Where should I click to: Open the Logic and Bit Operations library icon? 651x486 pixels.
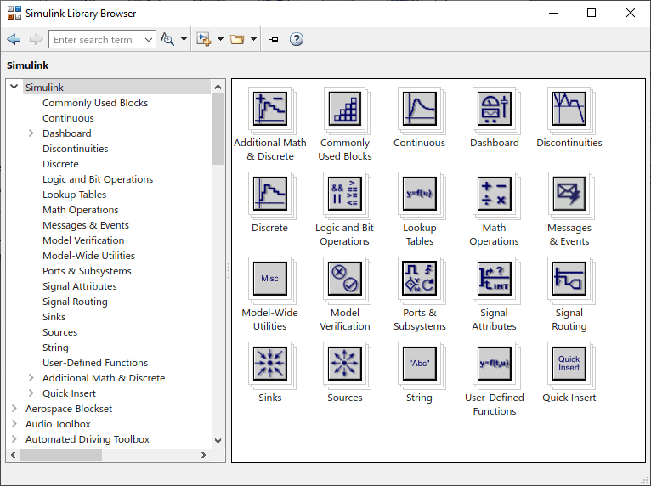(344, 194)
